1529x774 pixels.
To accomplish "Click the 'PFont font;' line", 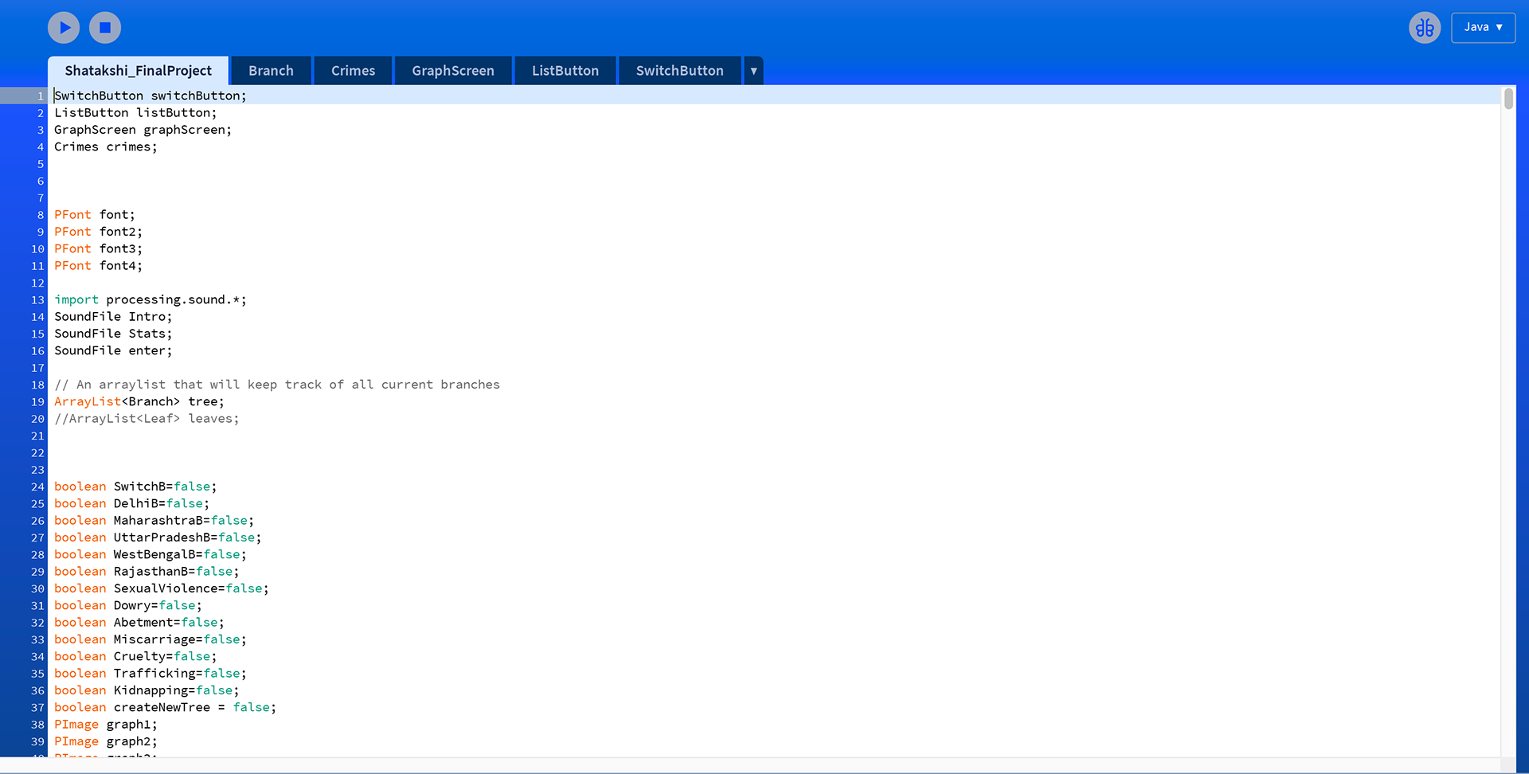I will (x=95, y=215).
